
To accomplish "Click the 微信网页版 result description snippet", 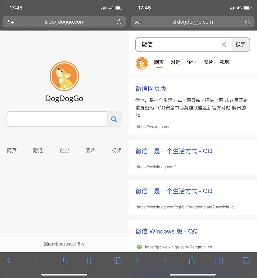I will click(192, 108).
